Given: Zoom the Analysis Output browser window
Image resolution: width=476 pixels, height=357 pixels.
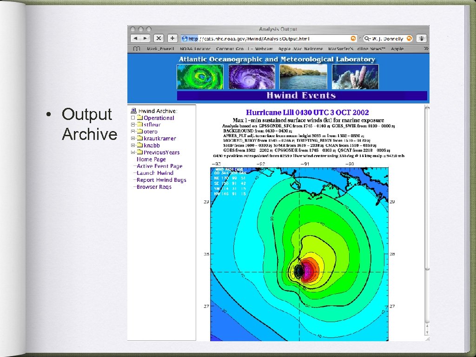Looking at the screenshot, I should click(148, 29).
